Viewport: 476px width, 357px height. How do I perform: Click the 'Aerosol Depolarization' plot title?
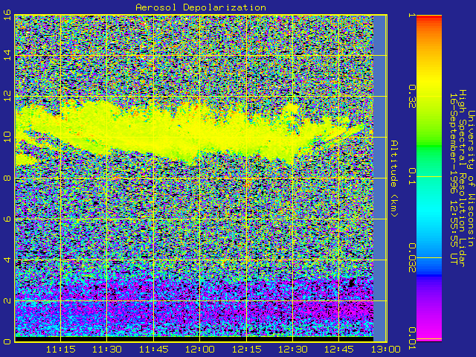[201, 7]
